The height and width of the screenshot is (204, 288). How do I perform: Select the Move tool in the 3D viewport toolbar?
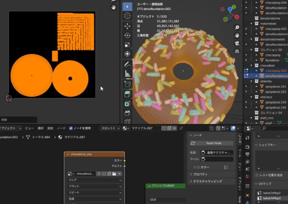(x=127, y=26)
